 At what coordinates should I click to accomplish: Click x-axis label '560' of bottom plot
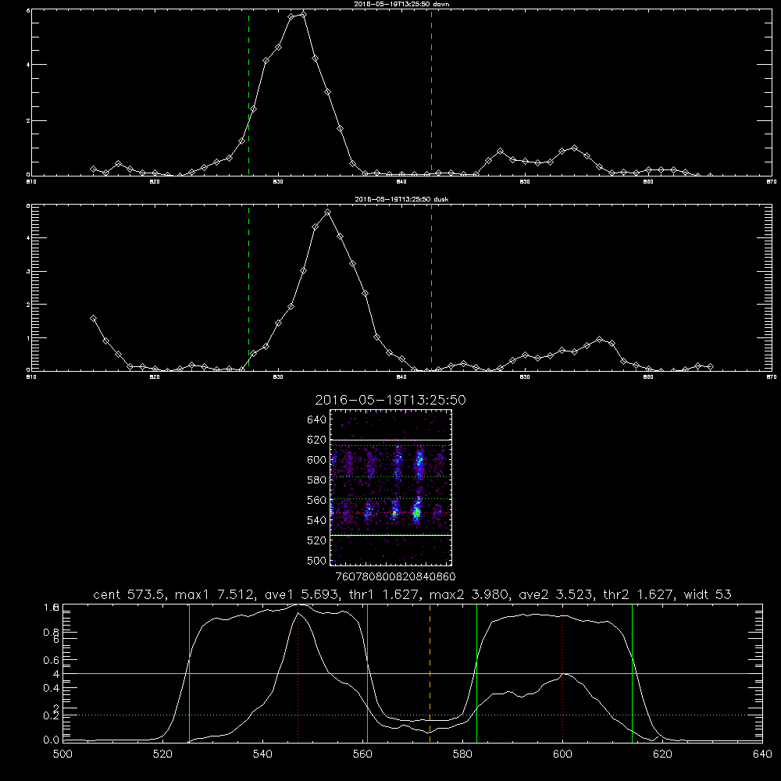362,754
